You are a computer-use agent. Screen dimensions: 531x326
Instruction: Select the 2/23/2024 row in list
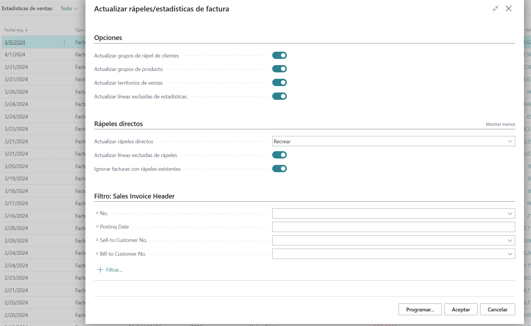(x=44, y=278)
